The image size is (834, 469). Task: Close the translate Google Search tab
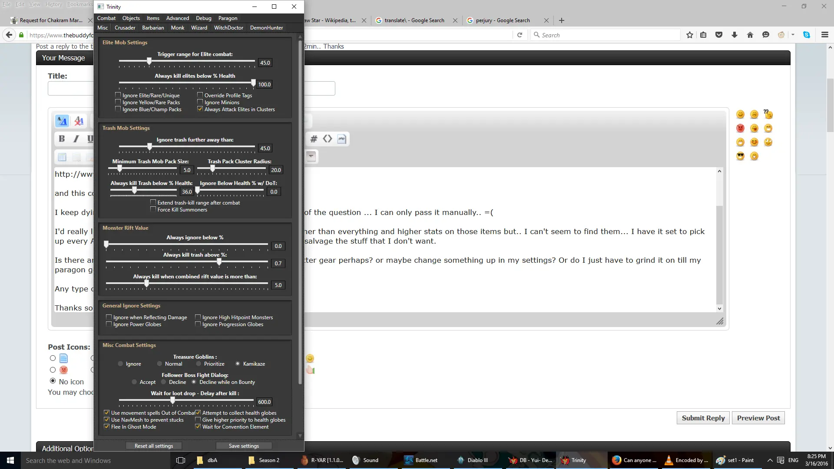455,20
